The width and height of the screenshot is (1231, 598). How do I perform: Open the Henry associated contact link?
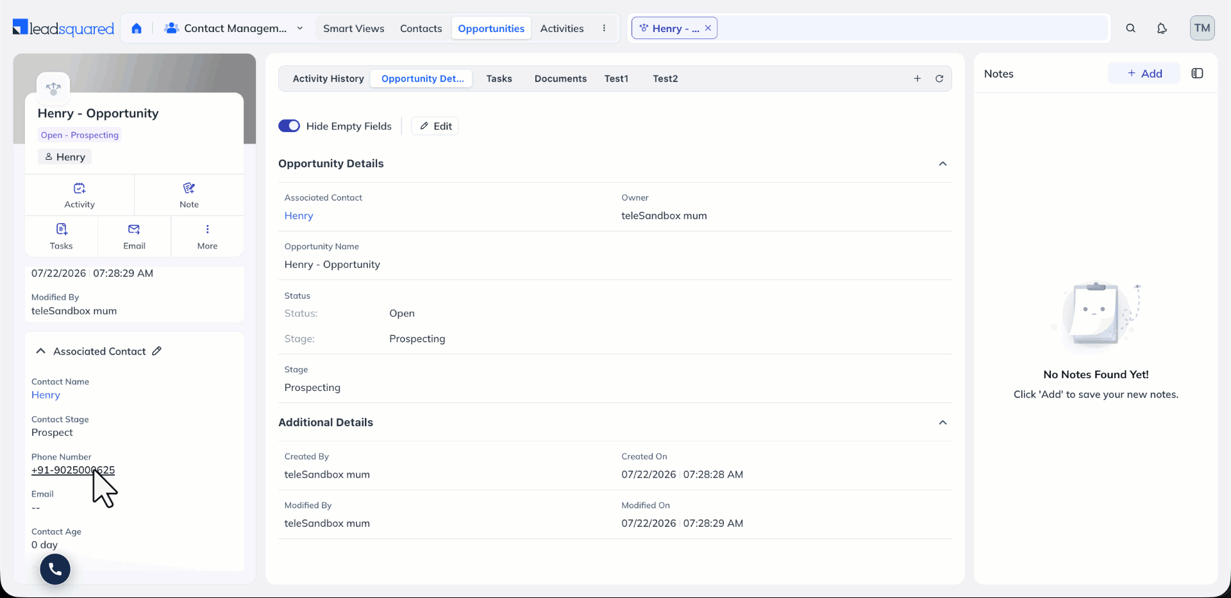pos(299,216)
